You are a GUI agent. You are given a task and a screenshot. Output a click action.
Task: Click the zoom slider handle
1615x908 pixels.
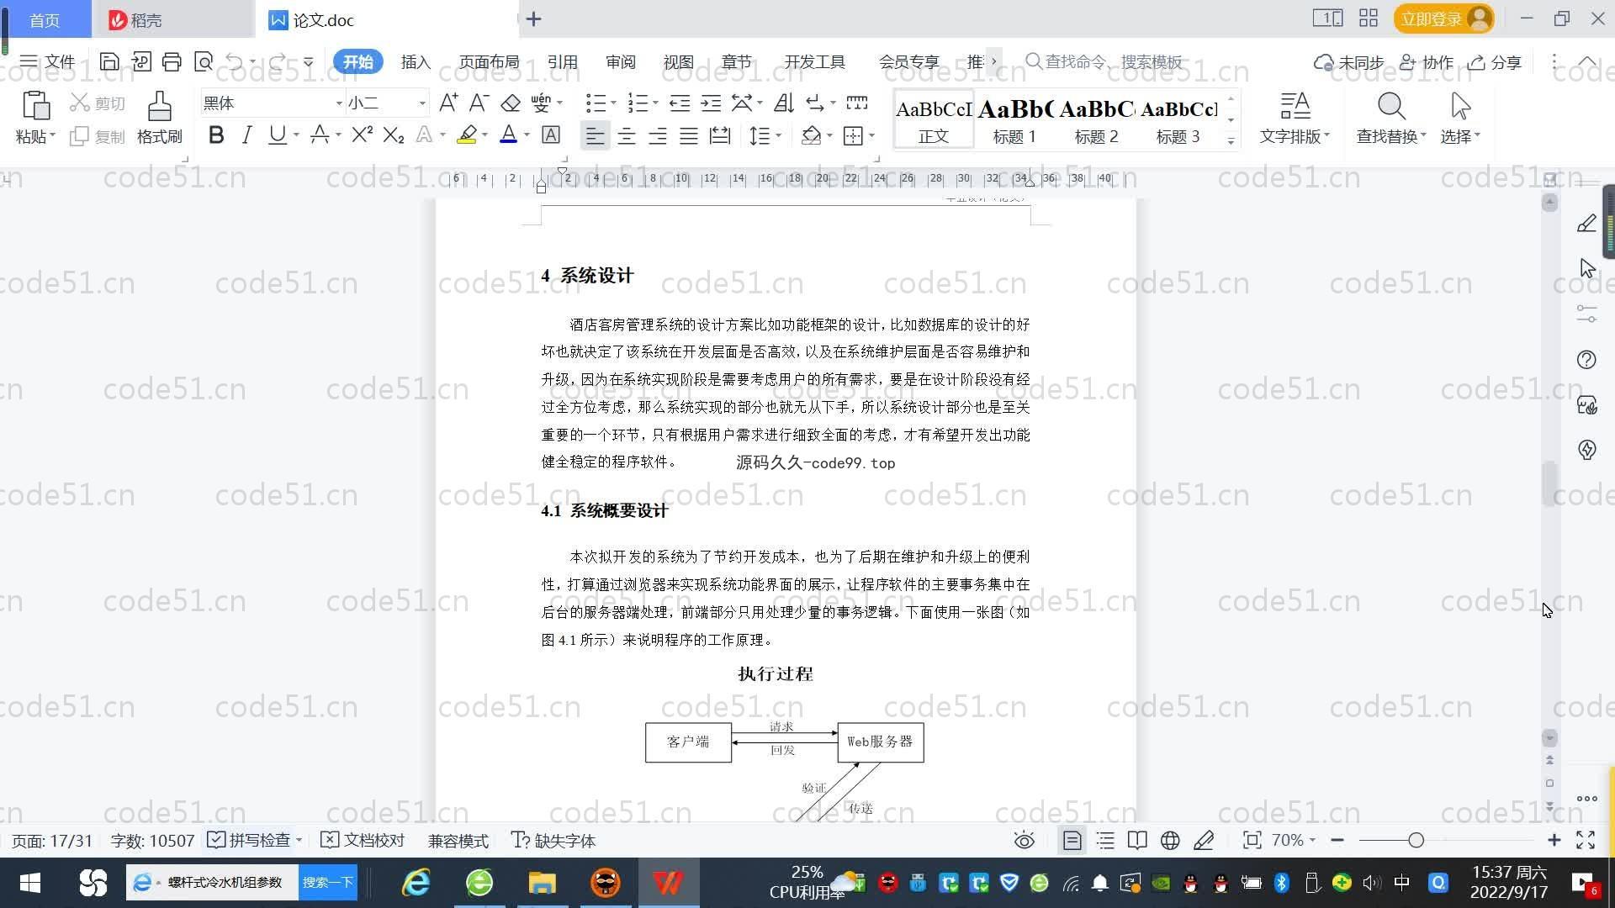(1416, 840)
